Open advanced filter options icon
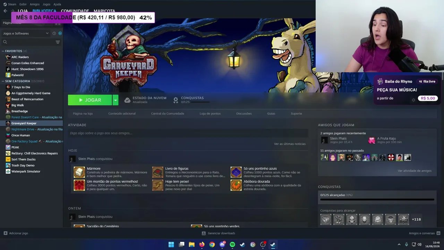Viewport: 444px width, 250px height. [58, 42]
